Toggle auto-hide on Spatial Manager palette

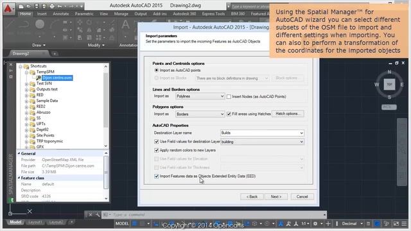[11, 71]
